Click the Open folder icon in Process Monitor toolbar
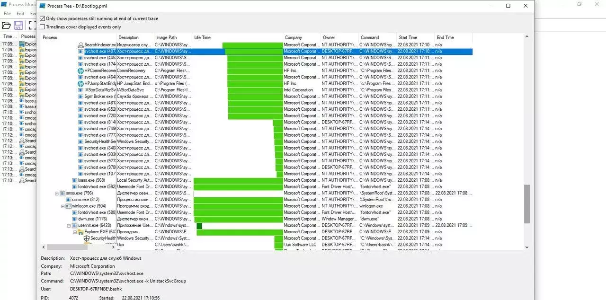This screenshot has width=606, height=300. tap(6, 25)
